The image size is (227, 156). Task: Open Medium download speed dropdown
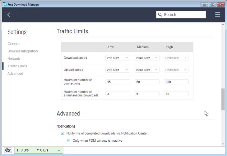coord(147,58)
